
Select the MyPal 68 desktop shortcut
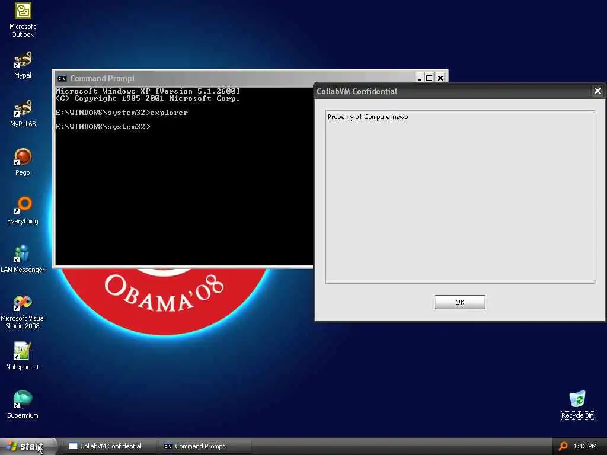[23, 113]
